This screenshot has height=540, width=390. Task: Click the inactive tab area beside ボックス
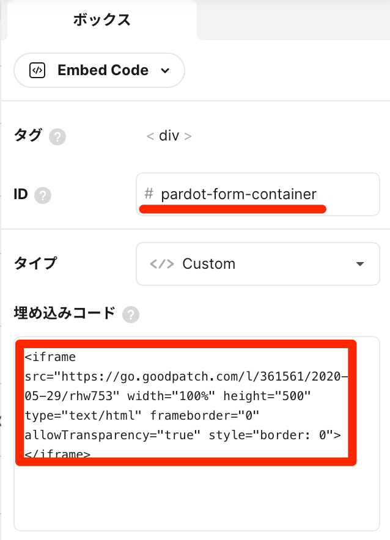[x=293, y=20]
